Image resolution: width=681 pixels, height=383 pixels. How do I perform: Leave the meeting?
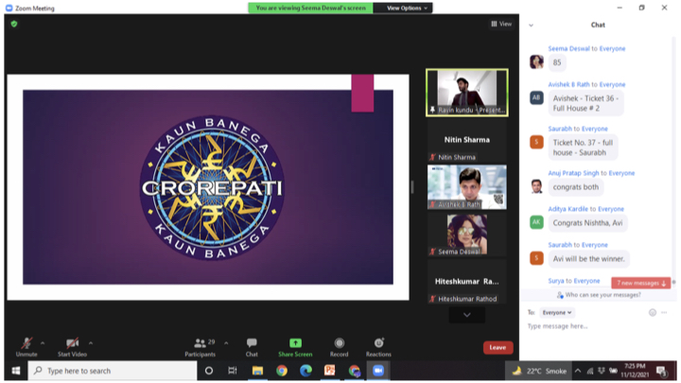point(498,347)
